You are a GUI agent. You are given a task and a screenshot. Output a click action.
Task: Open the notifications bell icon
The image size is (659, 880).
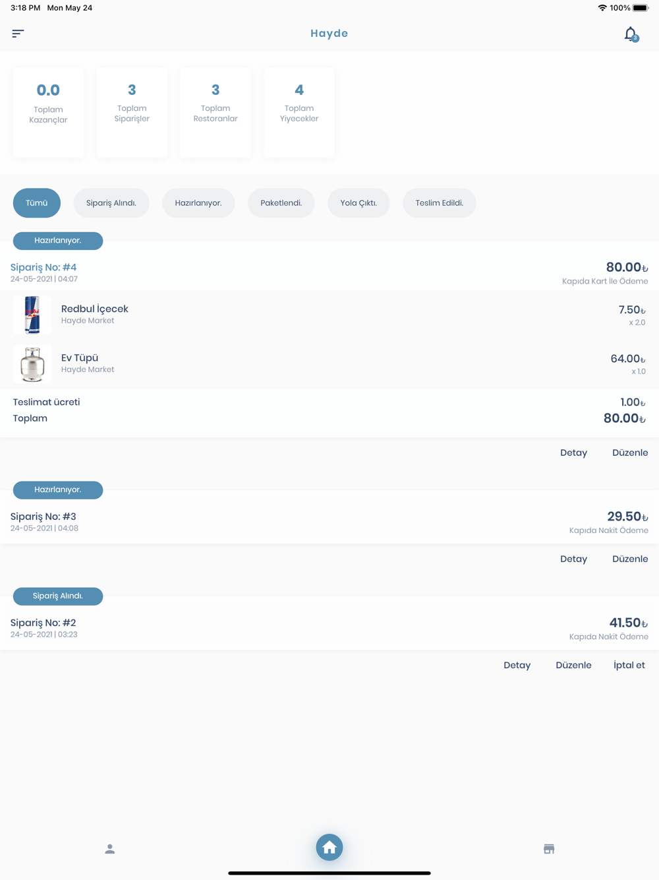631,34
